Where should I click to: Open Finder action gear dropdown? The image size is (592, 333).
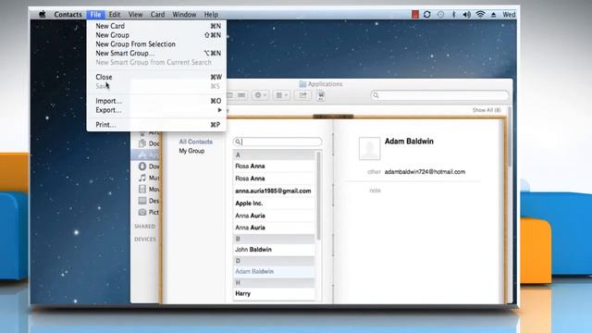tap(260, 95)
